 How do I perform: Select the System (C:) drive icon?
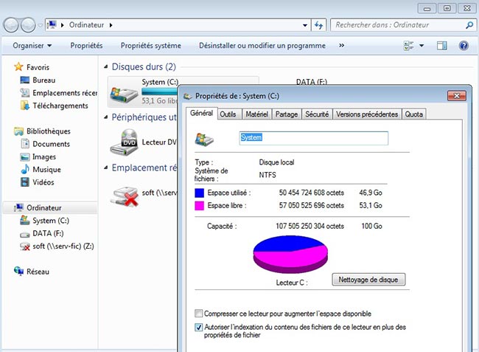click(x=124, y=94)
